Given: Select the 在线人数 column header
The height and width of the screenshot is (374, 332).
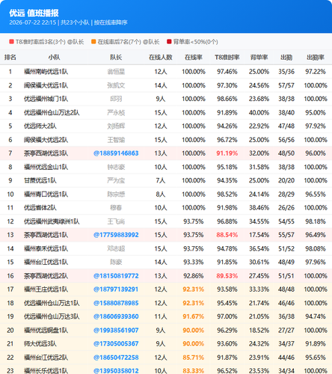Looking at the screenshot, I should click(161, 58).
